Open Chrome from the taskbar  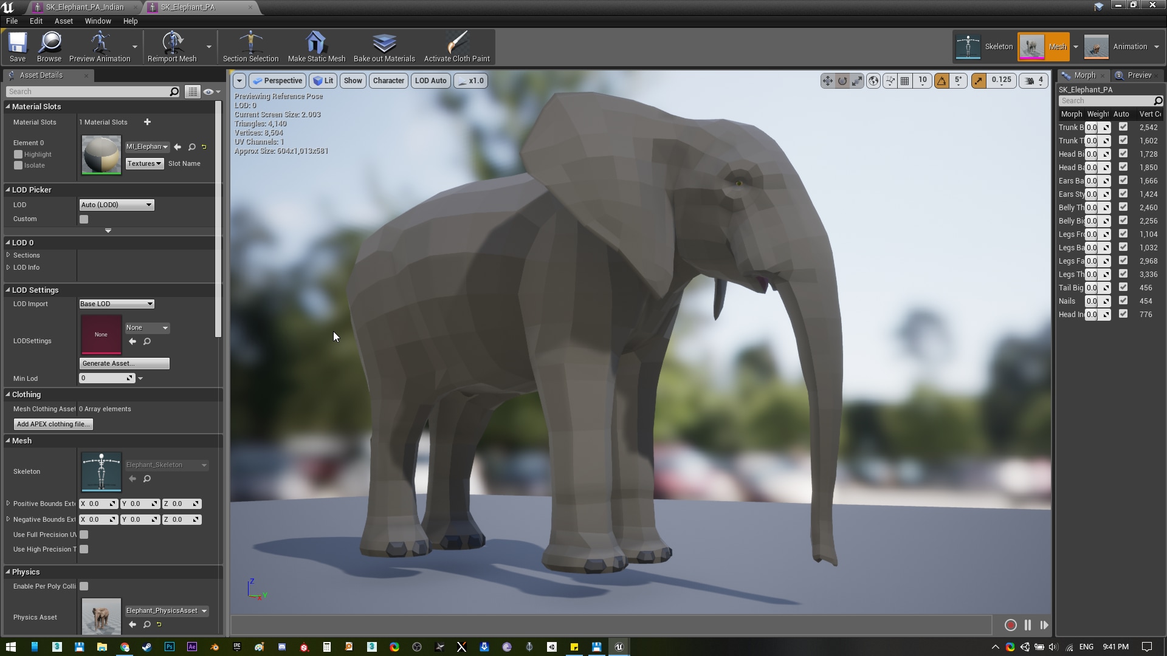pyautogui.click(x=125, y=647)
